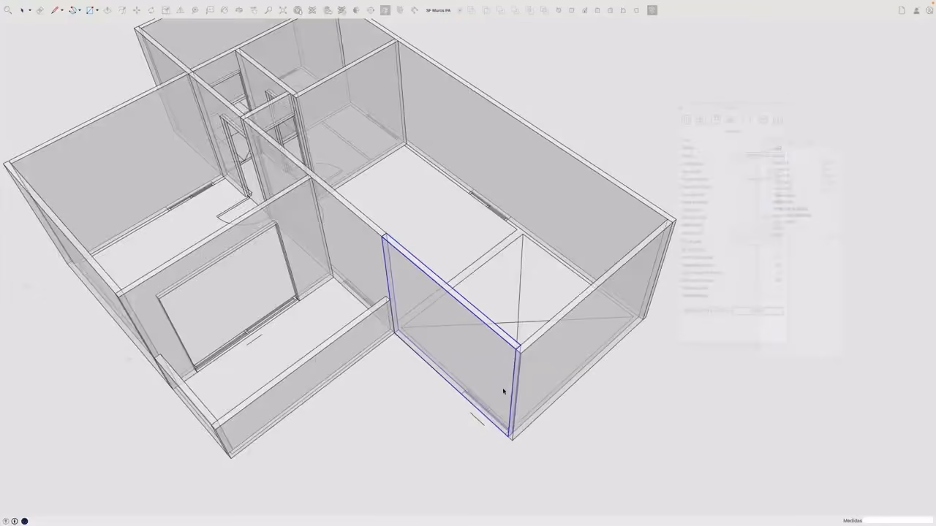Pick the Eraser tool
Screen dimensions: 936x526
pos(40,10)
